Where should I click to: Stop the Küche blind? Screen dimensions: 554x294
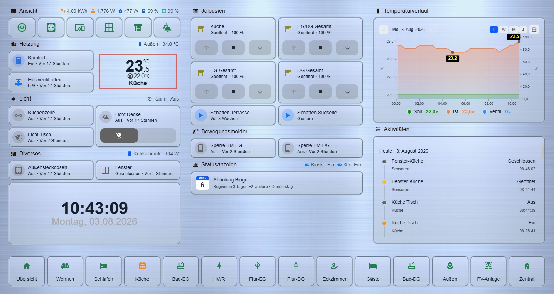(x=233, y=48)
